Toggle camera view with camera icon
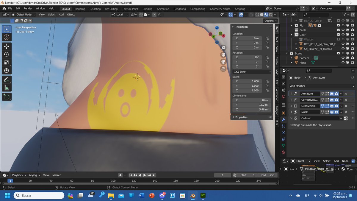357x201 pixels. 223,62
